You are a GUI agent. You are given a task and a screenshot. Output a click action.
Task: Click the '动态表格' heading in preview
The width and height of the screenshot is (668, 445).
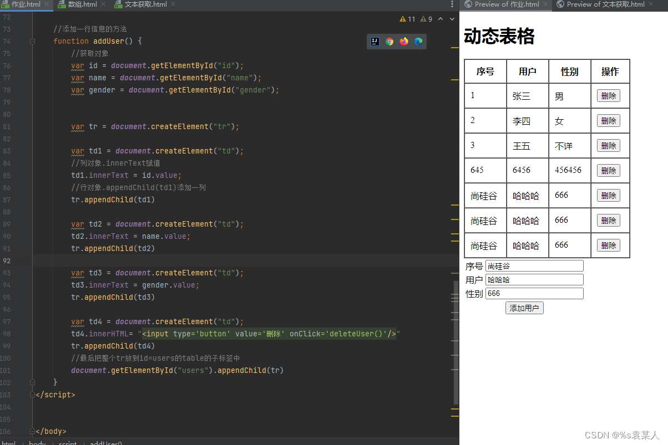[x=499, y=37]
